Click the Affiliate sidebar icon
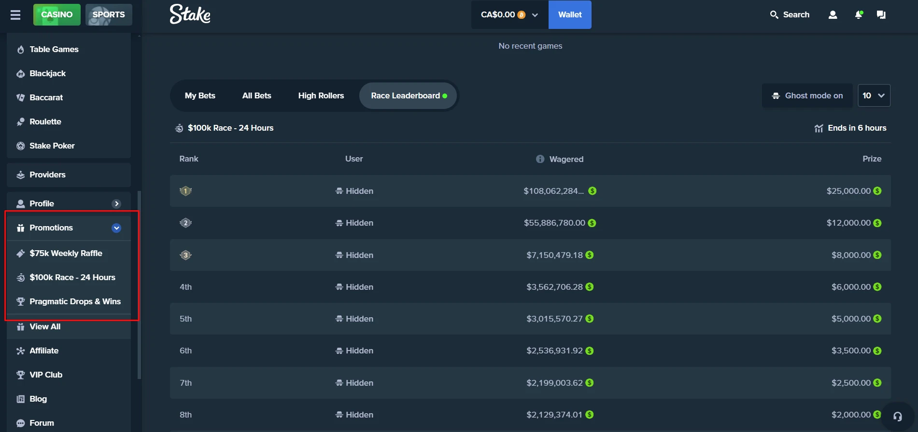This screenshot has height=432, width=918. 20,351
